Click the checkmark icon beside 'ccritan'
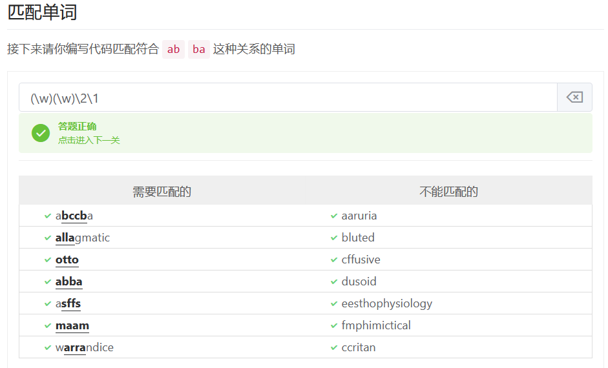 point(334,347)
